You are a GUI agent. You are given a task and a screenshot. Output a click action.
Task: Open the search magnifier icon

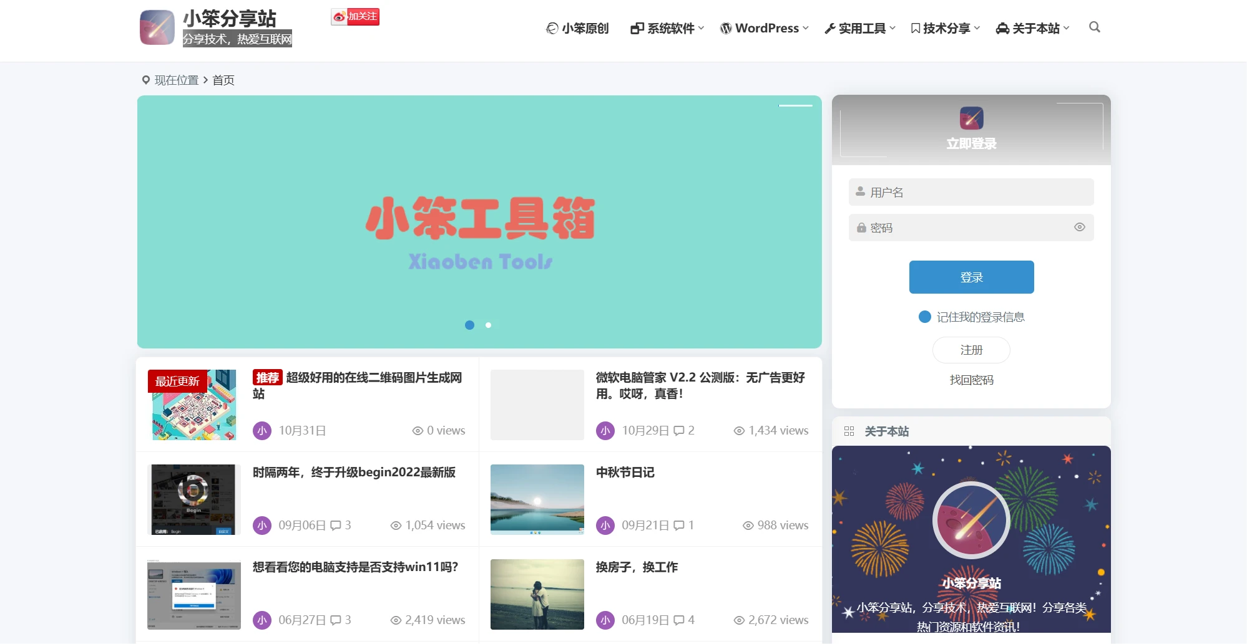[1094, 27]
